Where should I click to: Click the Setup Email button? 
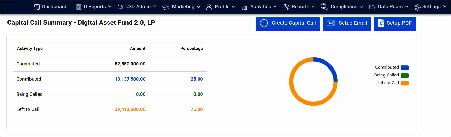click(347, 23)
